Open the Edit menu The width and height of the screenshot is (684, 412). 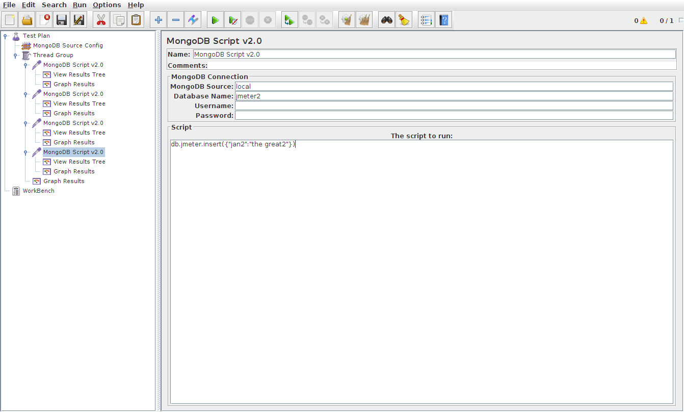click(28, 5)
